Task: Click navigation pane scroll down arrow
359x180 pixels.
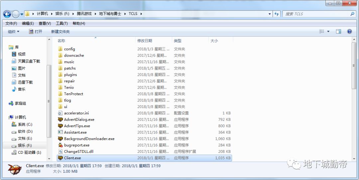Action: (x=49, y=158)
